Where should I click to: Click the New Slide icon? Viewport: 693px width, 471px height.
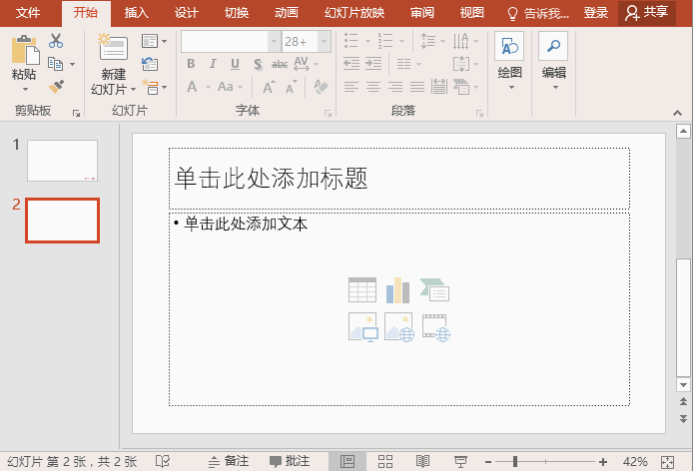point(113,47)
